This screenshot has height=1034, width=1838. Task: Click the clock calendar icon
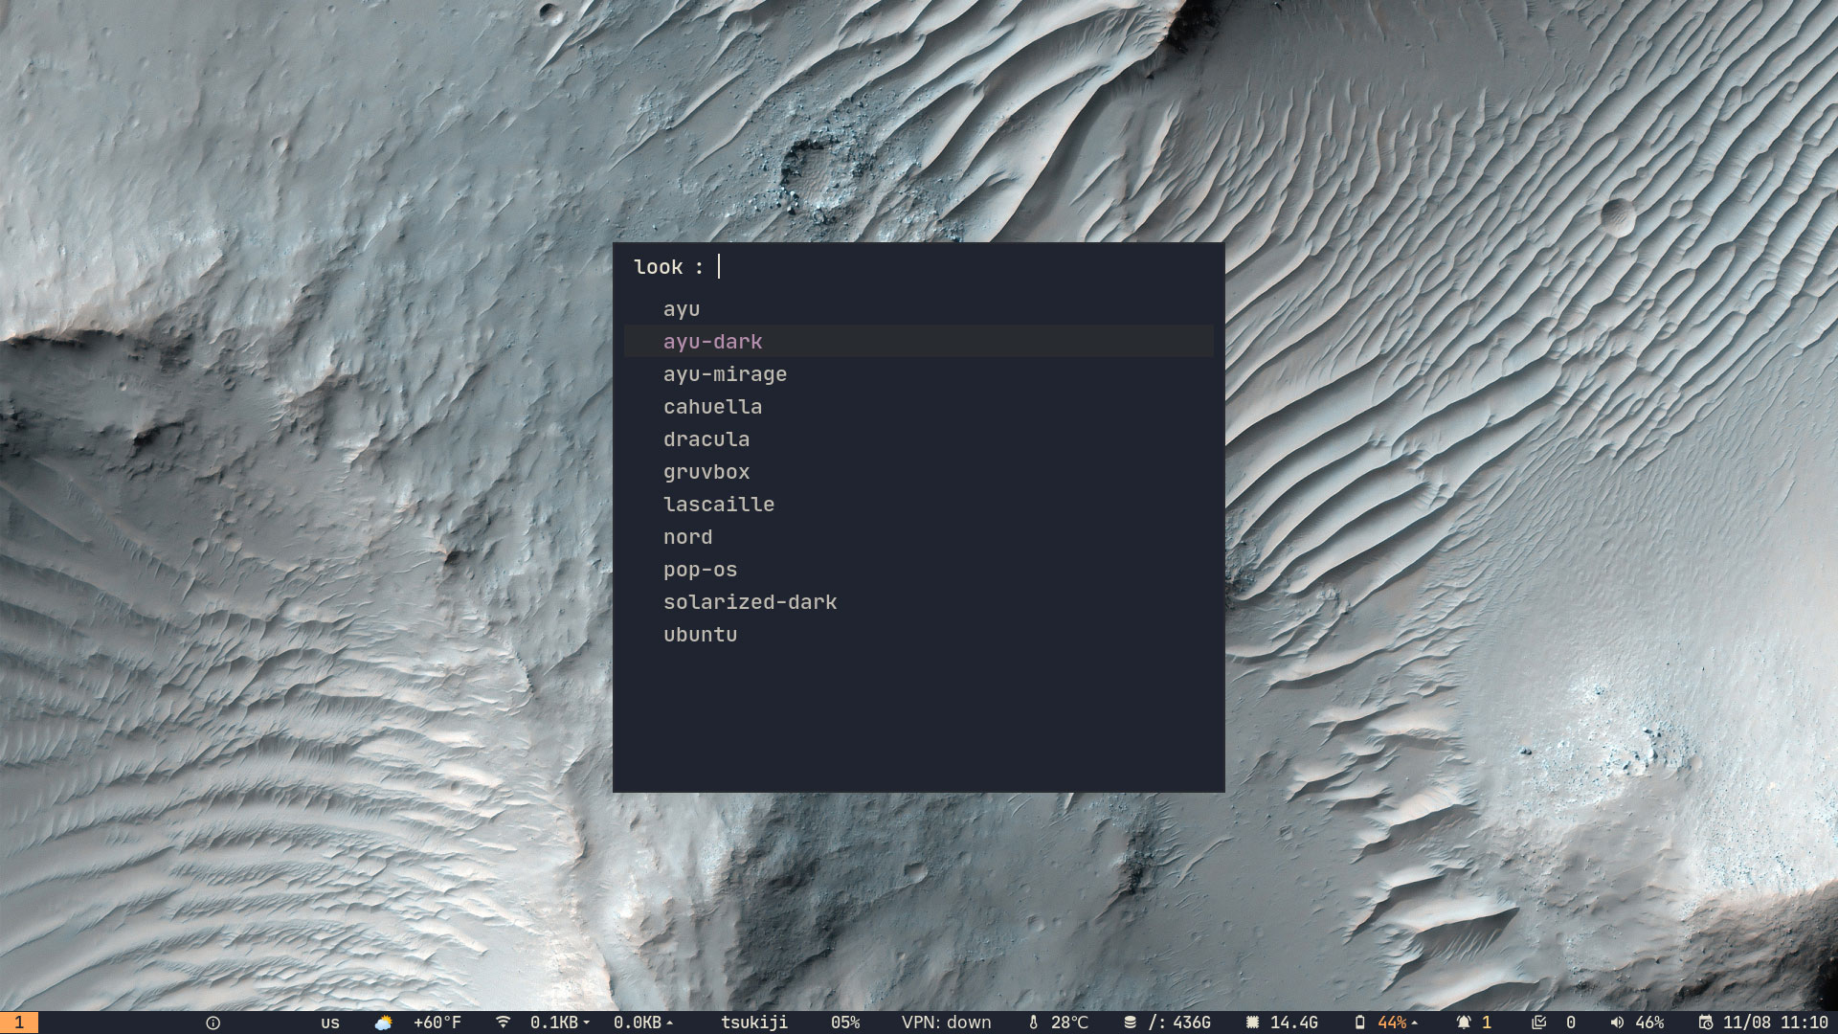pos(1705,1023)
